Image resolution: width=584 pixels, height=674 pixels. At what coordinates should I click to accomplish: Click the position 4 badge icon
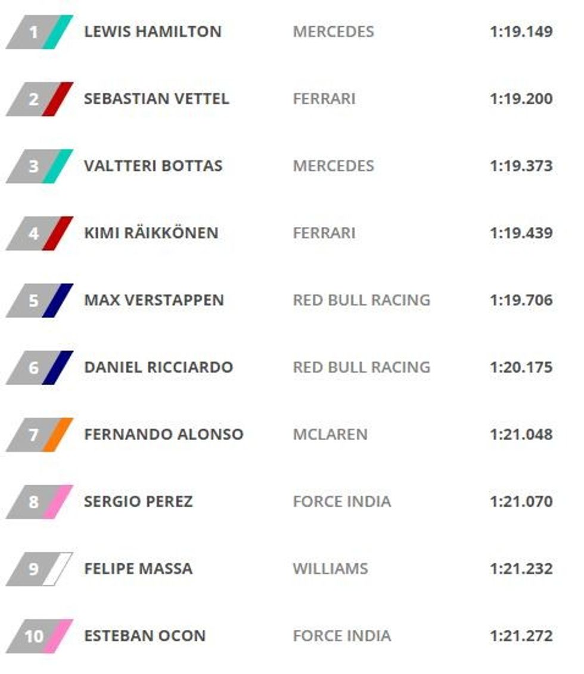tap(39, 233)
